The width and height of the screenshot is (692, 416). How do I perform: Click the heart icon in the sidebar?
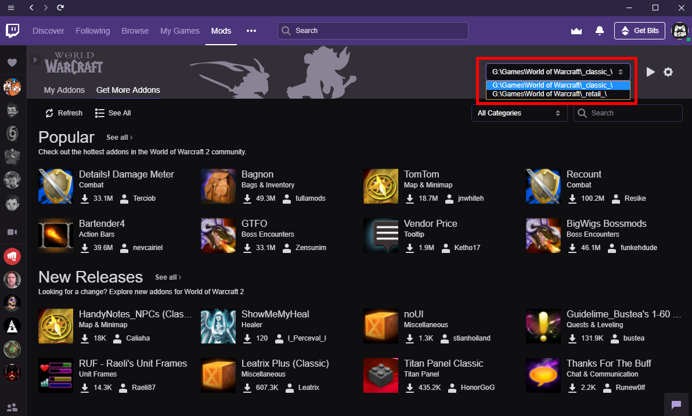[12, 63]
